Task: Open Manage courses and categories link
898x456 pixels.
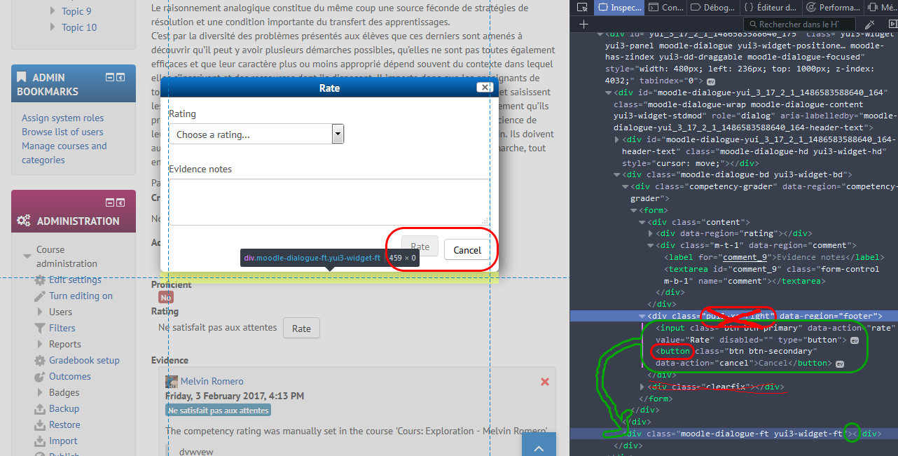Action: [64, 153]
